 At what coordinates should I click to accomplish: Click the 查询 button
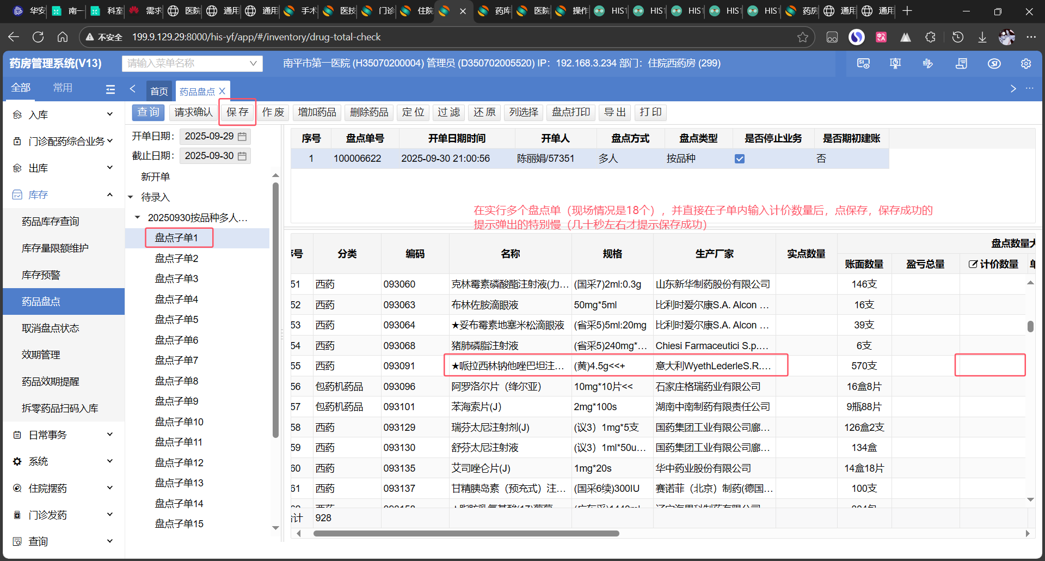149,112
